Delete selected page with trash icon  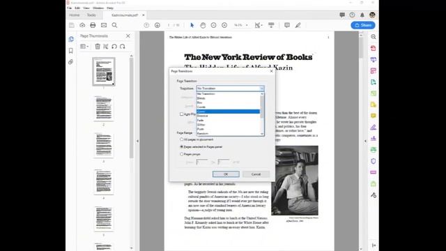click(98, 47)
